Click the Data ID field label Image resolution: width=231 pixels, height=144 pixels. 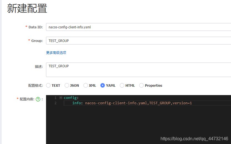click(x=35, y=27)
